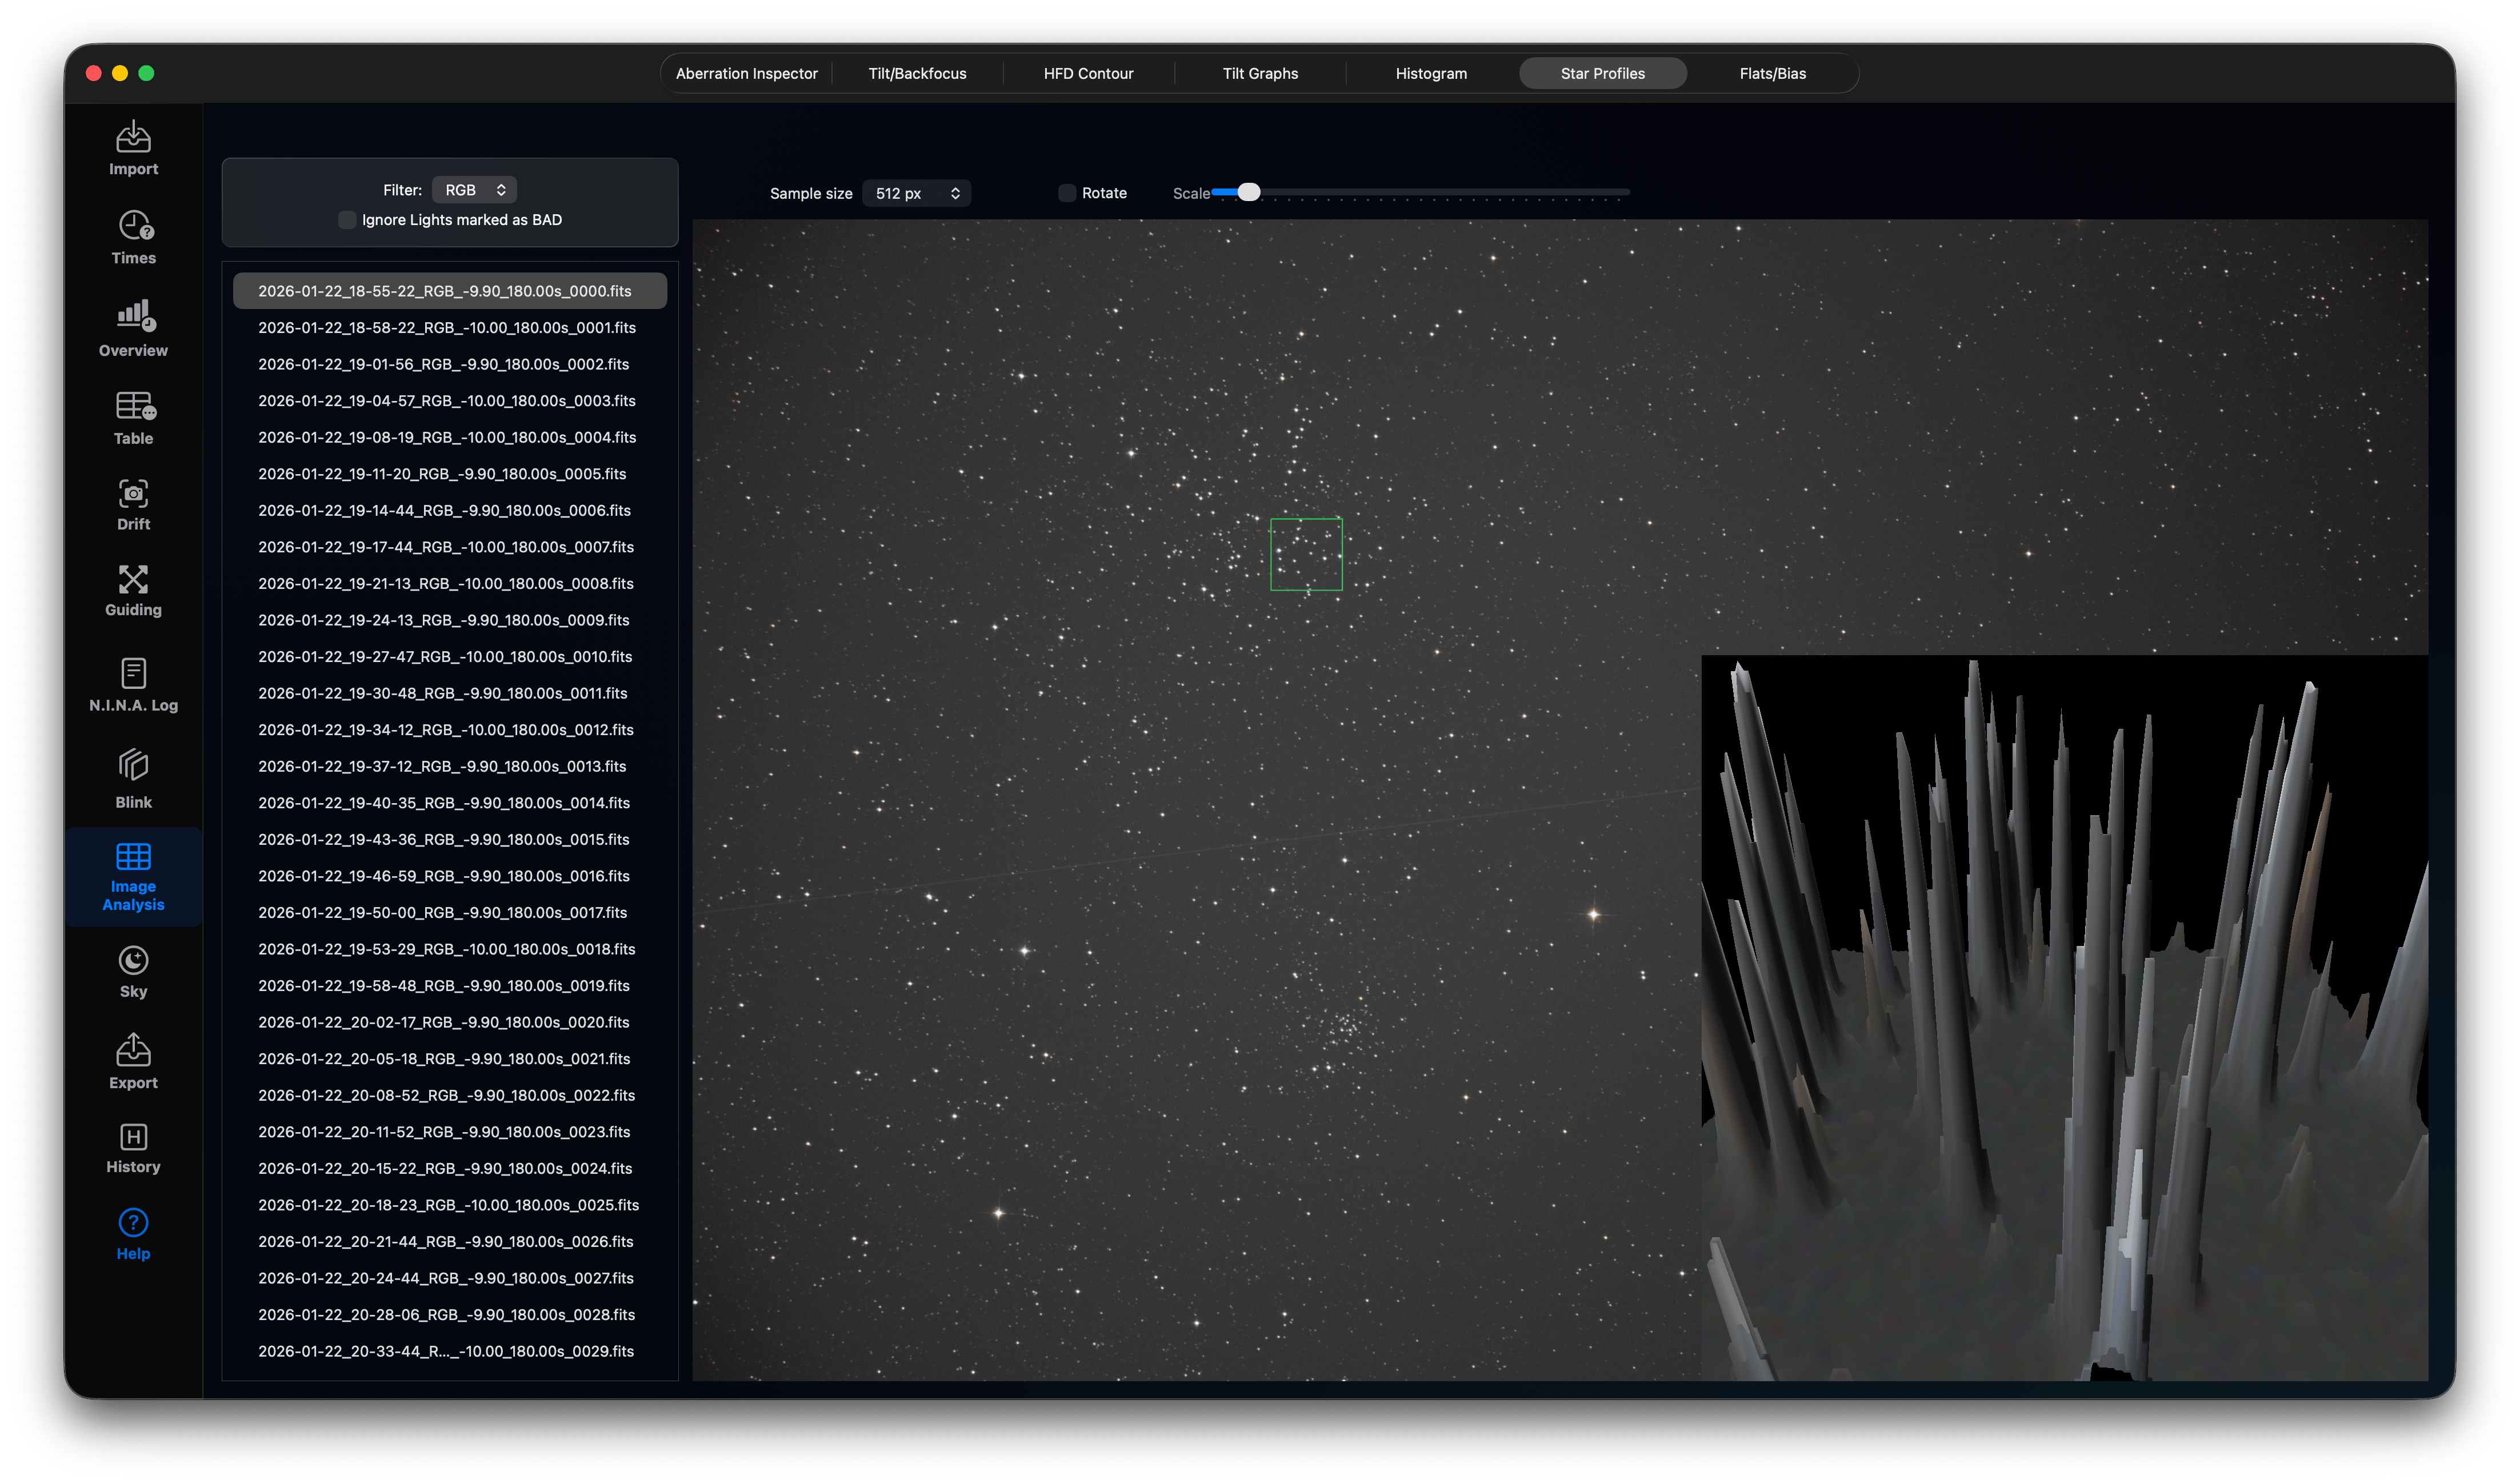Open the History icon

click(133, 1137)
